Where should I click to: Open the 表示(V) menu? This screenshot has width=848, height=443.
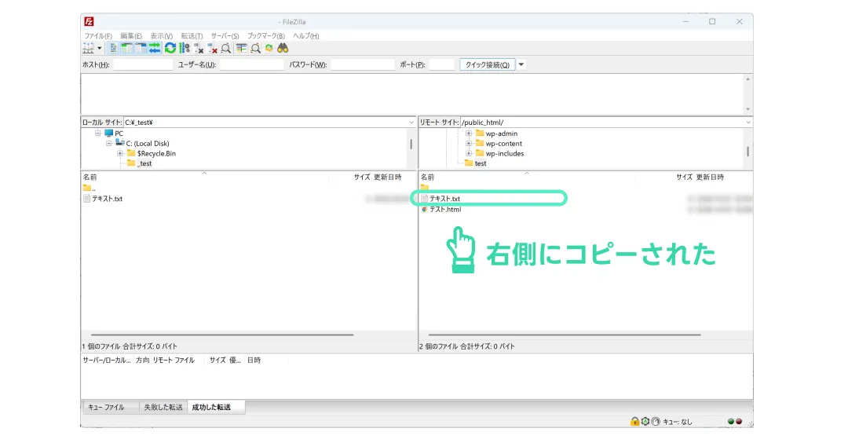161,35
